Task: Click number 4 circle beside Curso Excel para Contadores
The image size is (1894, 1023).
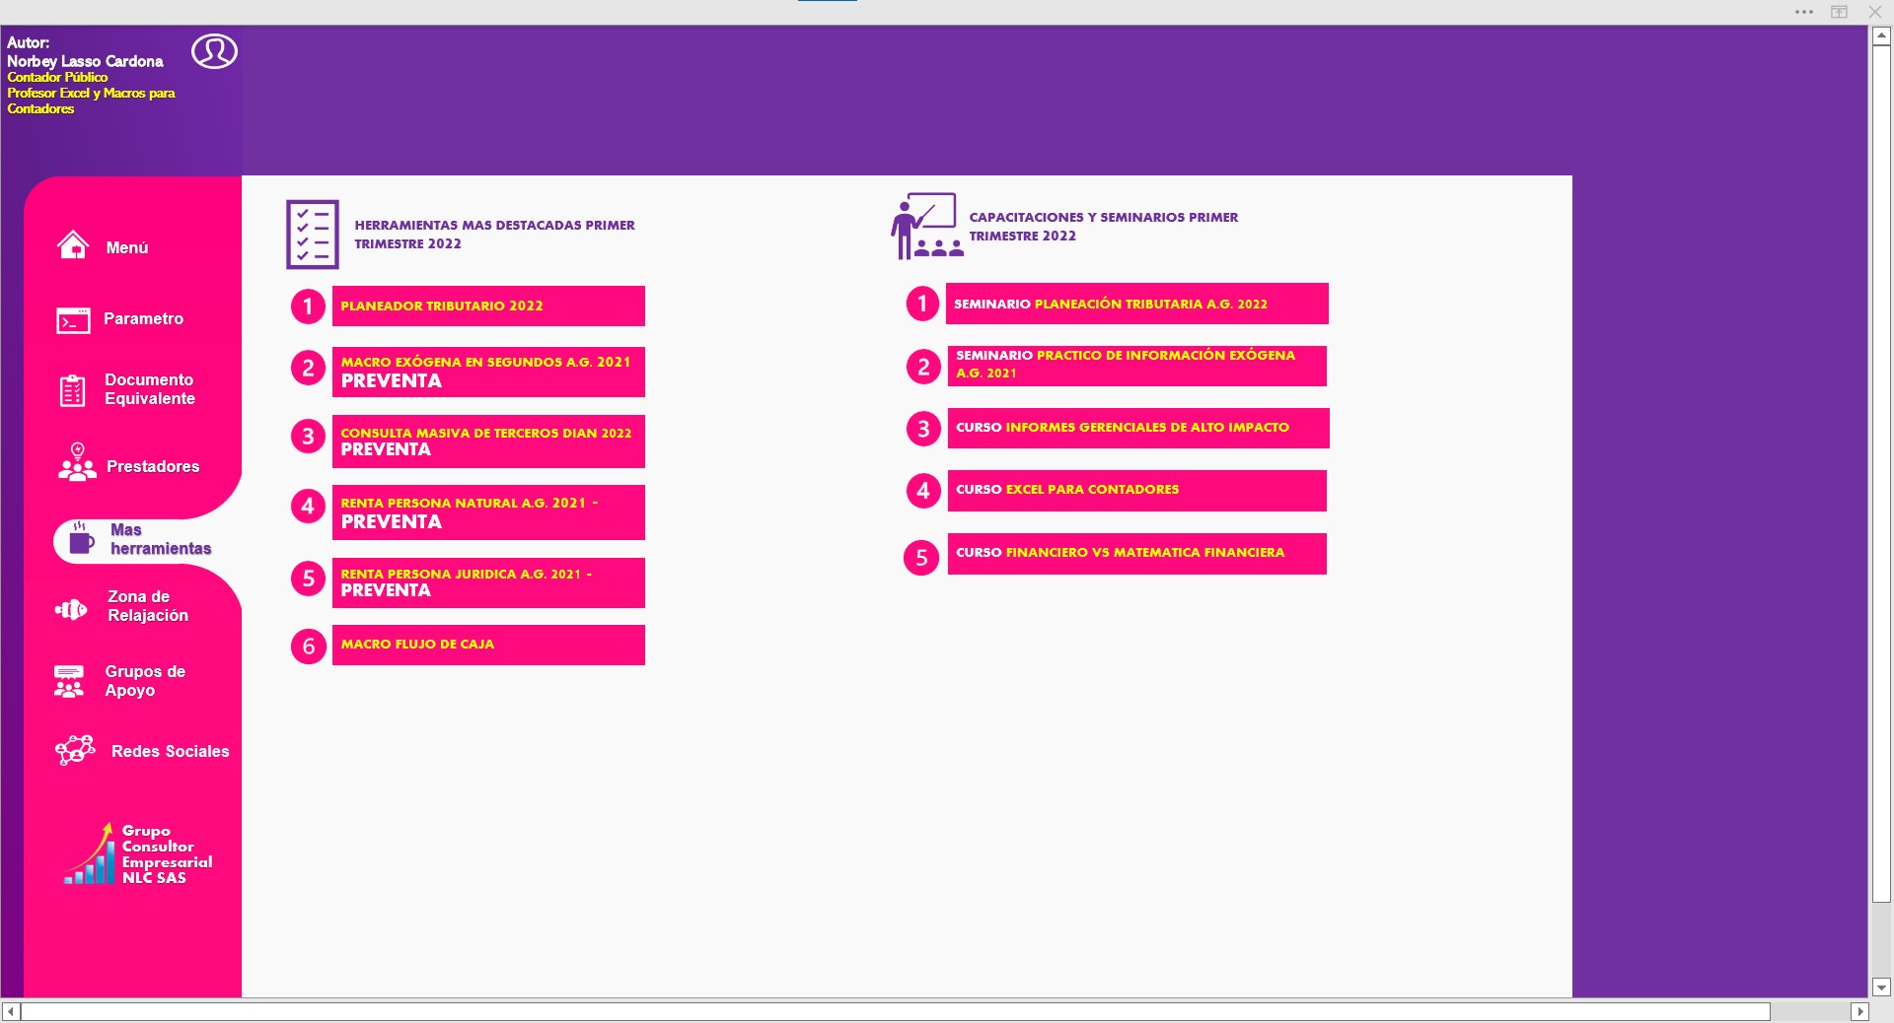Action: (x=923, y=490)
